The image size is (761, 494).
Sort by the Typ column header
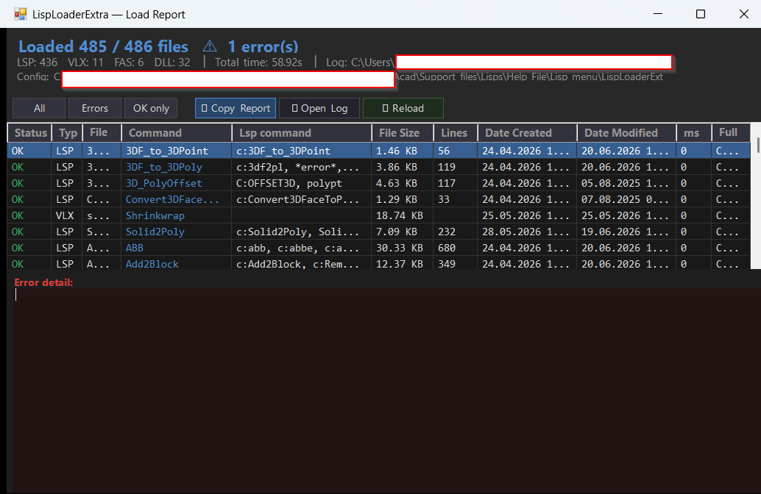click(x=68, y=133)
